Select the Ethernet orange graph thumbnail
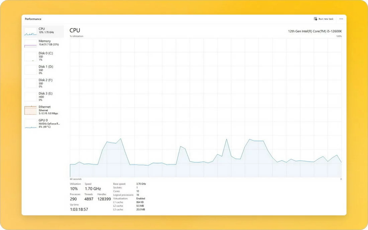This screenshot has height=230, width=368. (30, 110)
